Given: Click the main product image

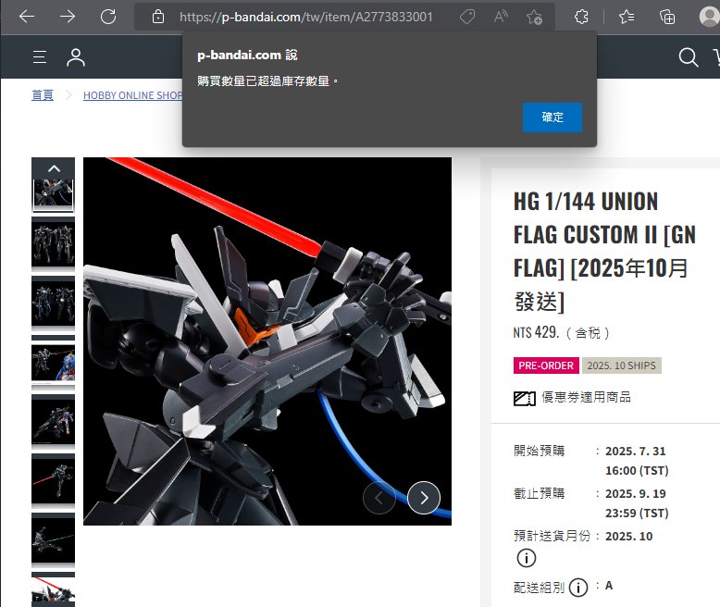Looking at the screenshot, I should click(x=267, y=341).
